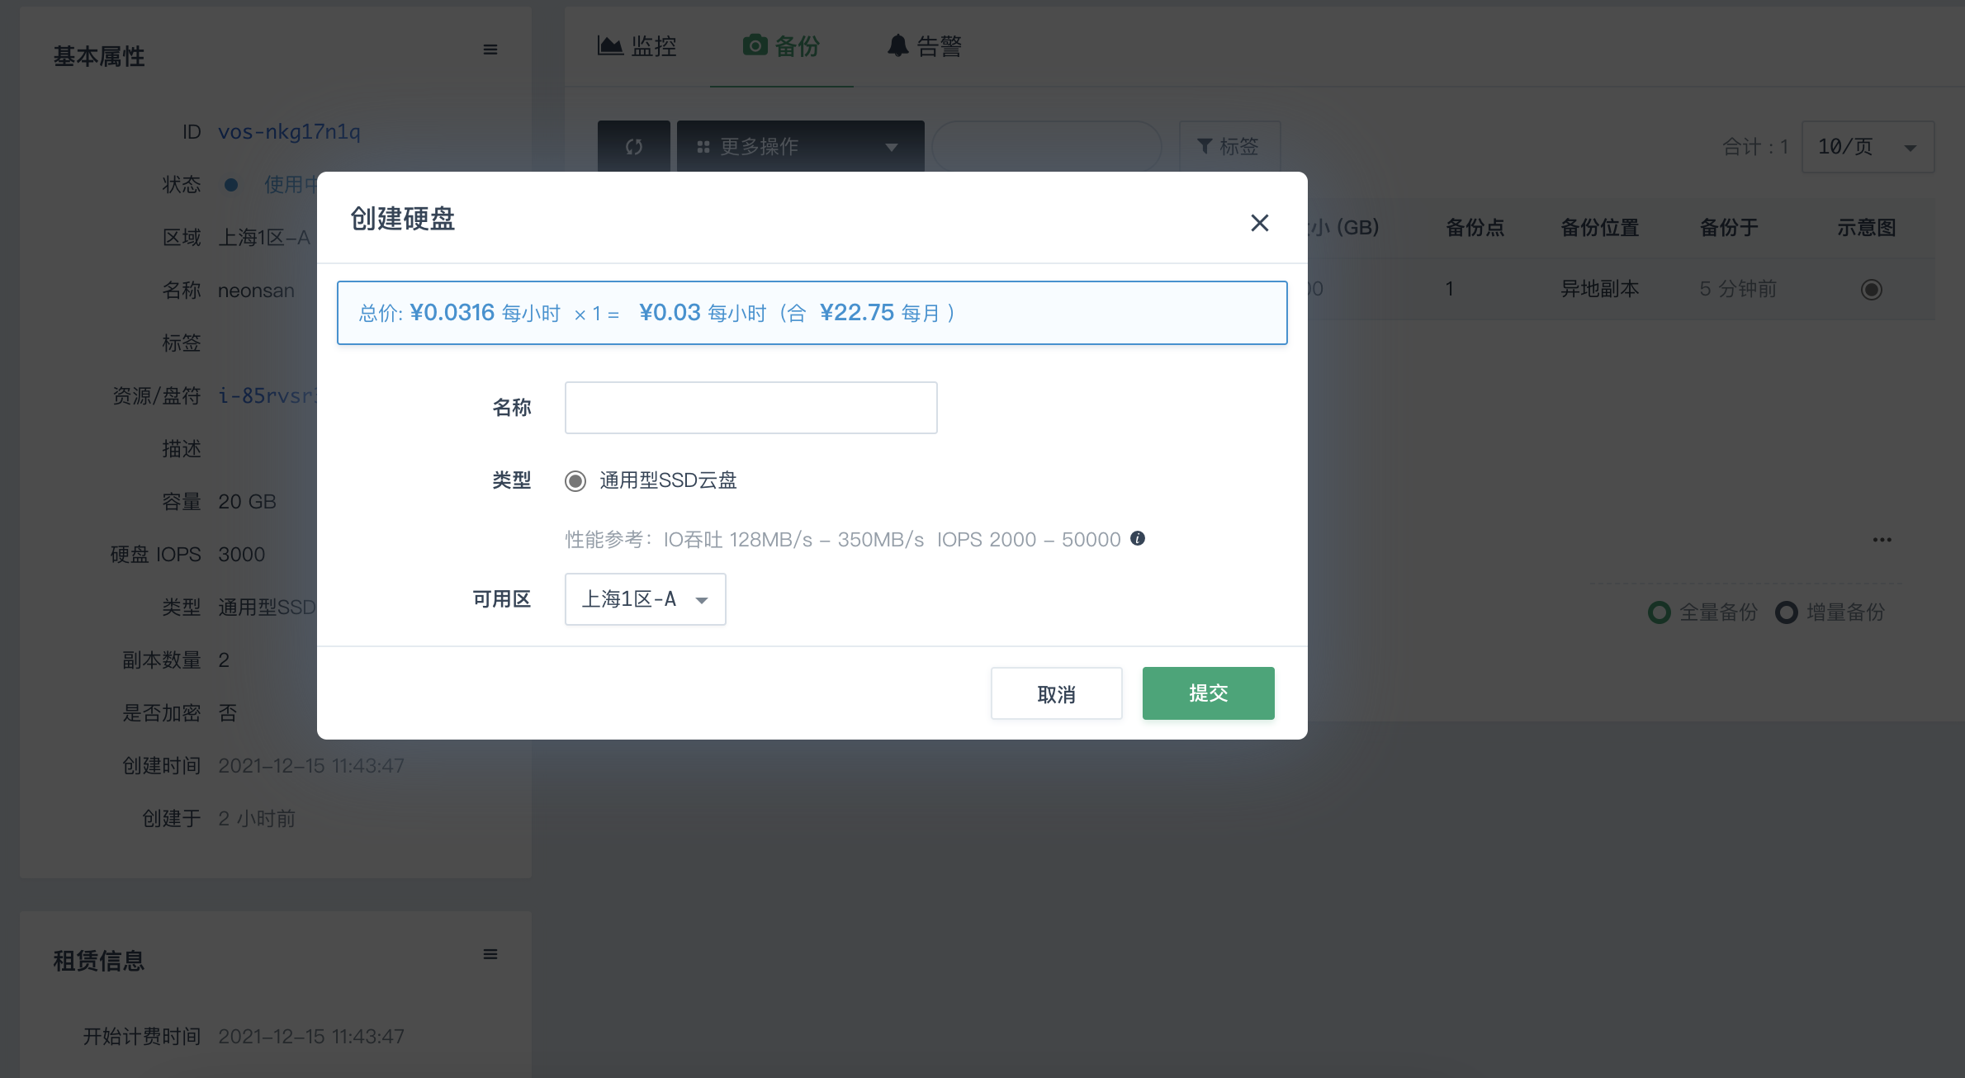This screenshot has height=1078, width=1965.
Task: Click the 使用中 status value
Action: click(x=291, y=185)
